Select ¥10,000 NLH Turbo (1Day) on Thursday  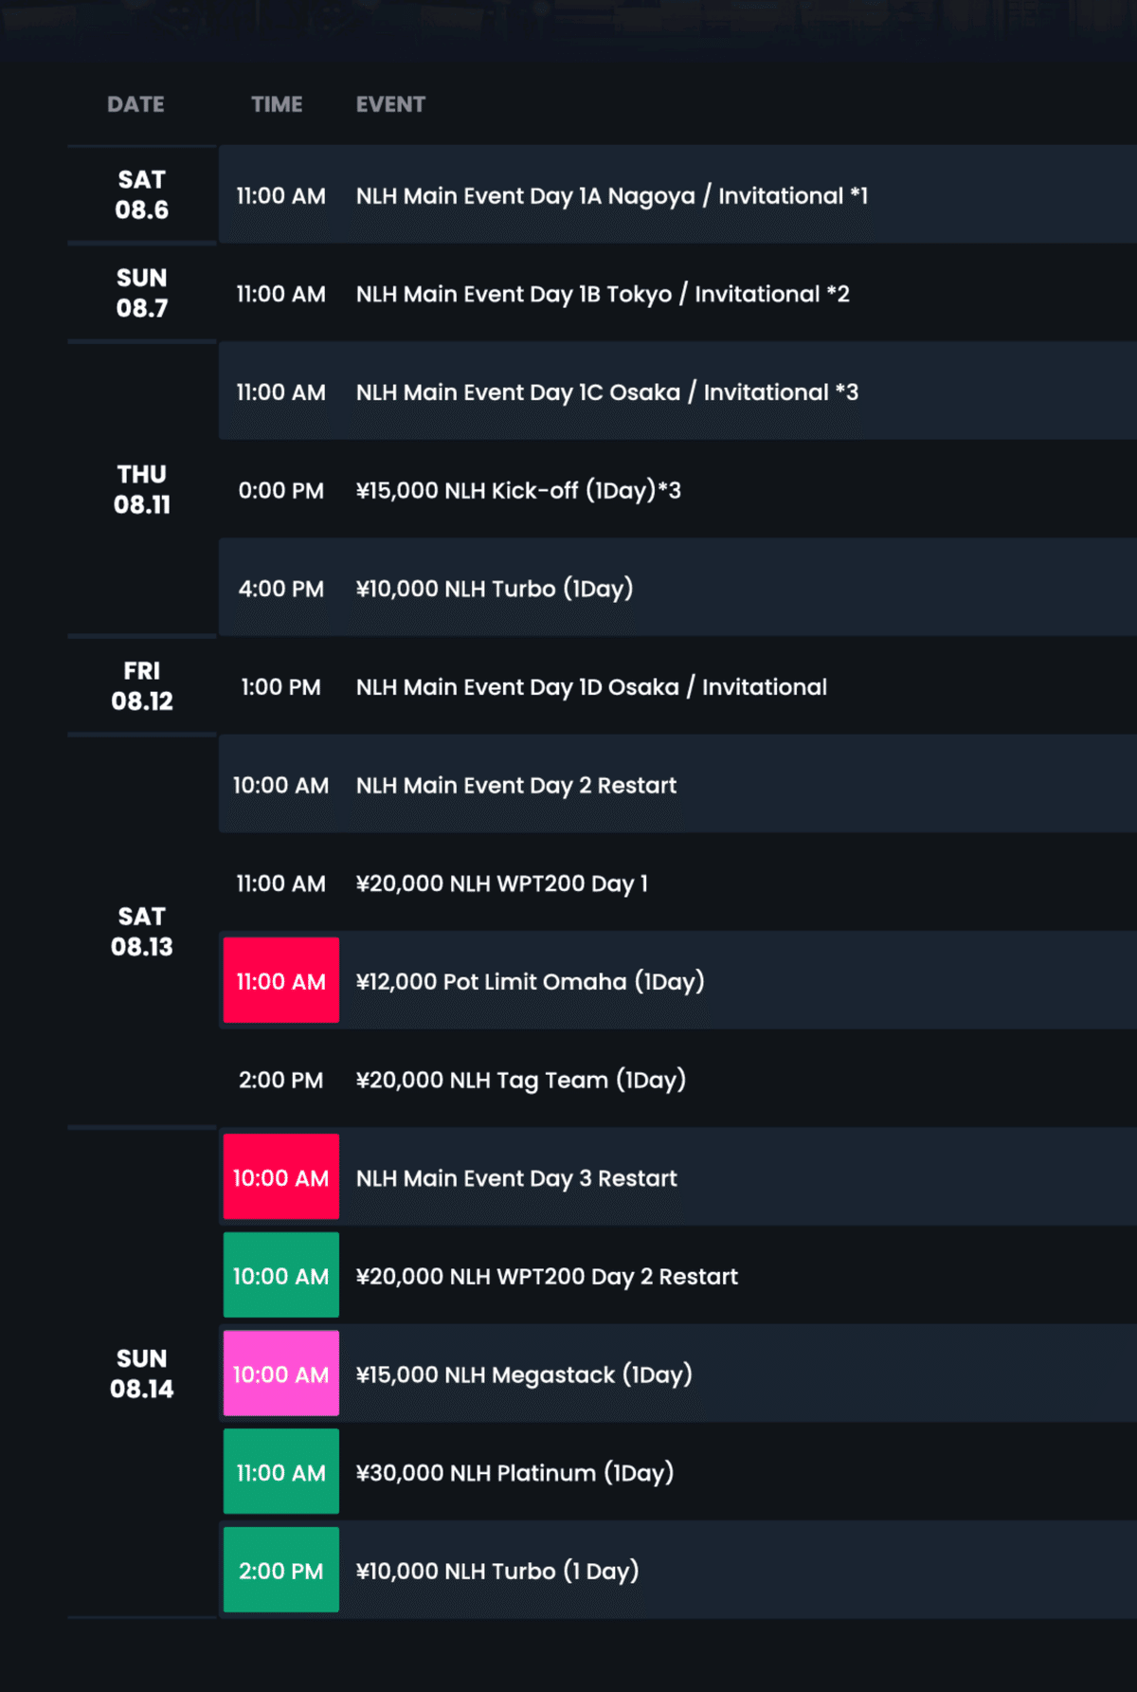pyautogui.click(x=494, y=589)
